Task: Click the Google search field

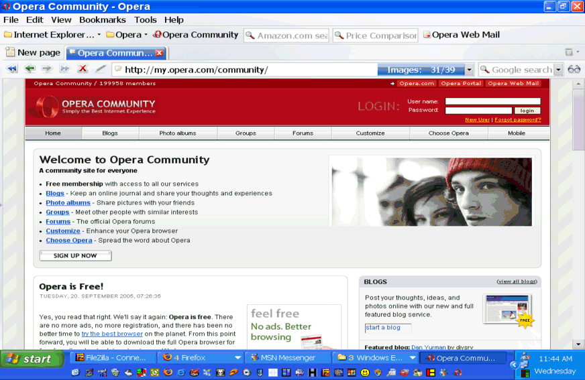Action: (x=517, y=70)
